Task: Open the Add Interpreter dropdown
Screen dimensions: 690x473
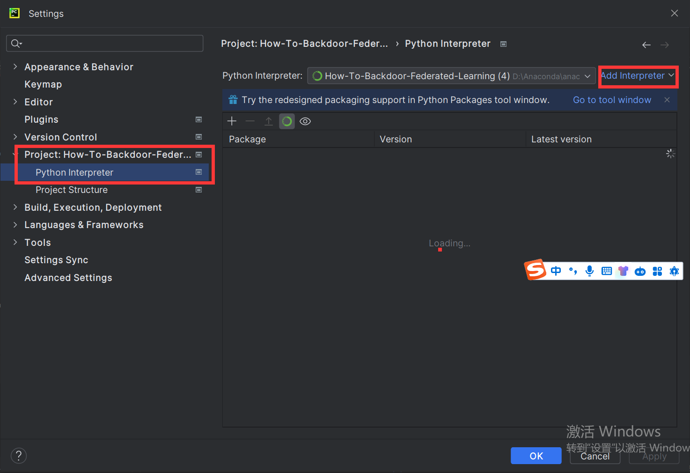Action: (638, 76)
